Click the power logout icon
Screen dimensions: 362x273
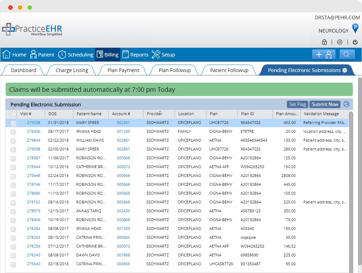[x=355, y=42]
